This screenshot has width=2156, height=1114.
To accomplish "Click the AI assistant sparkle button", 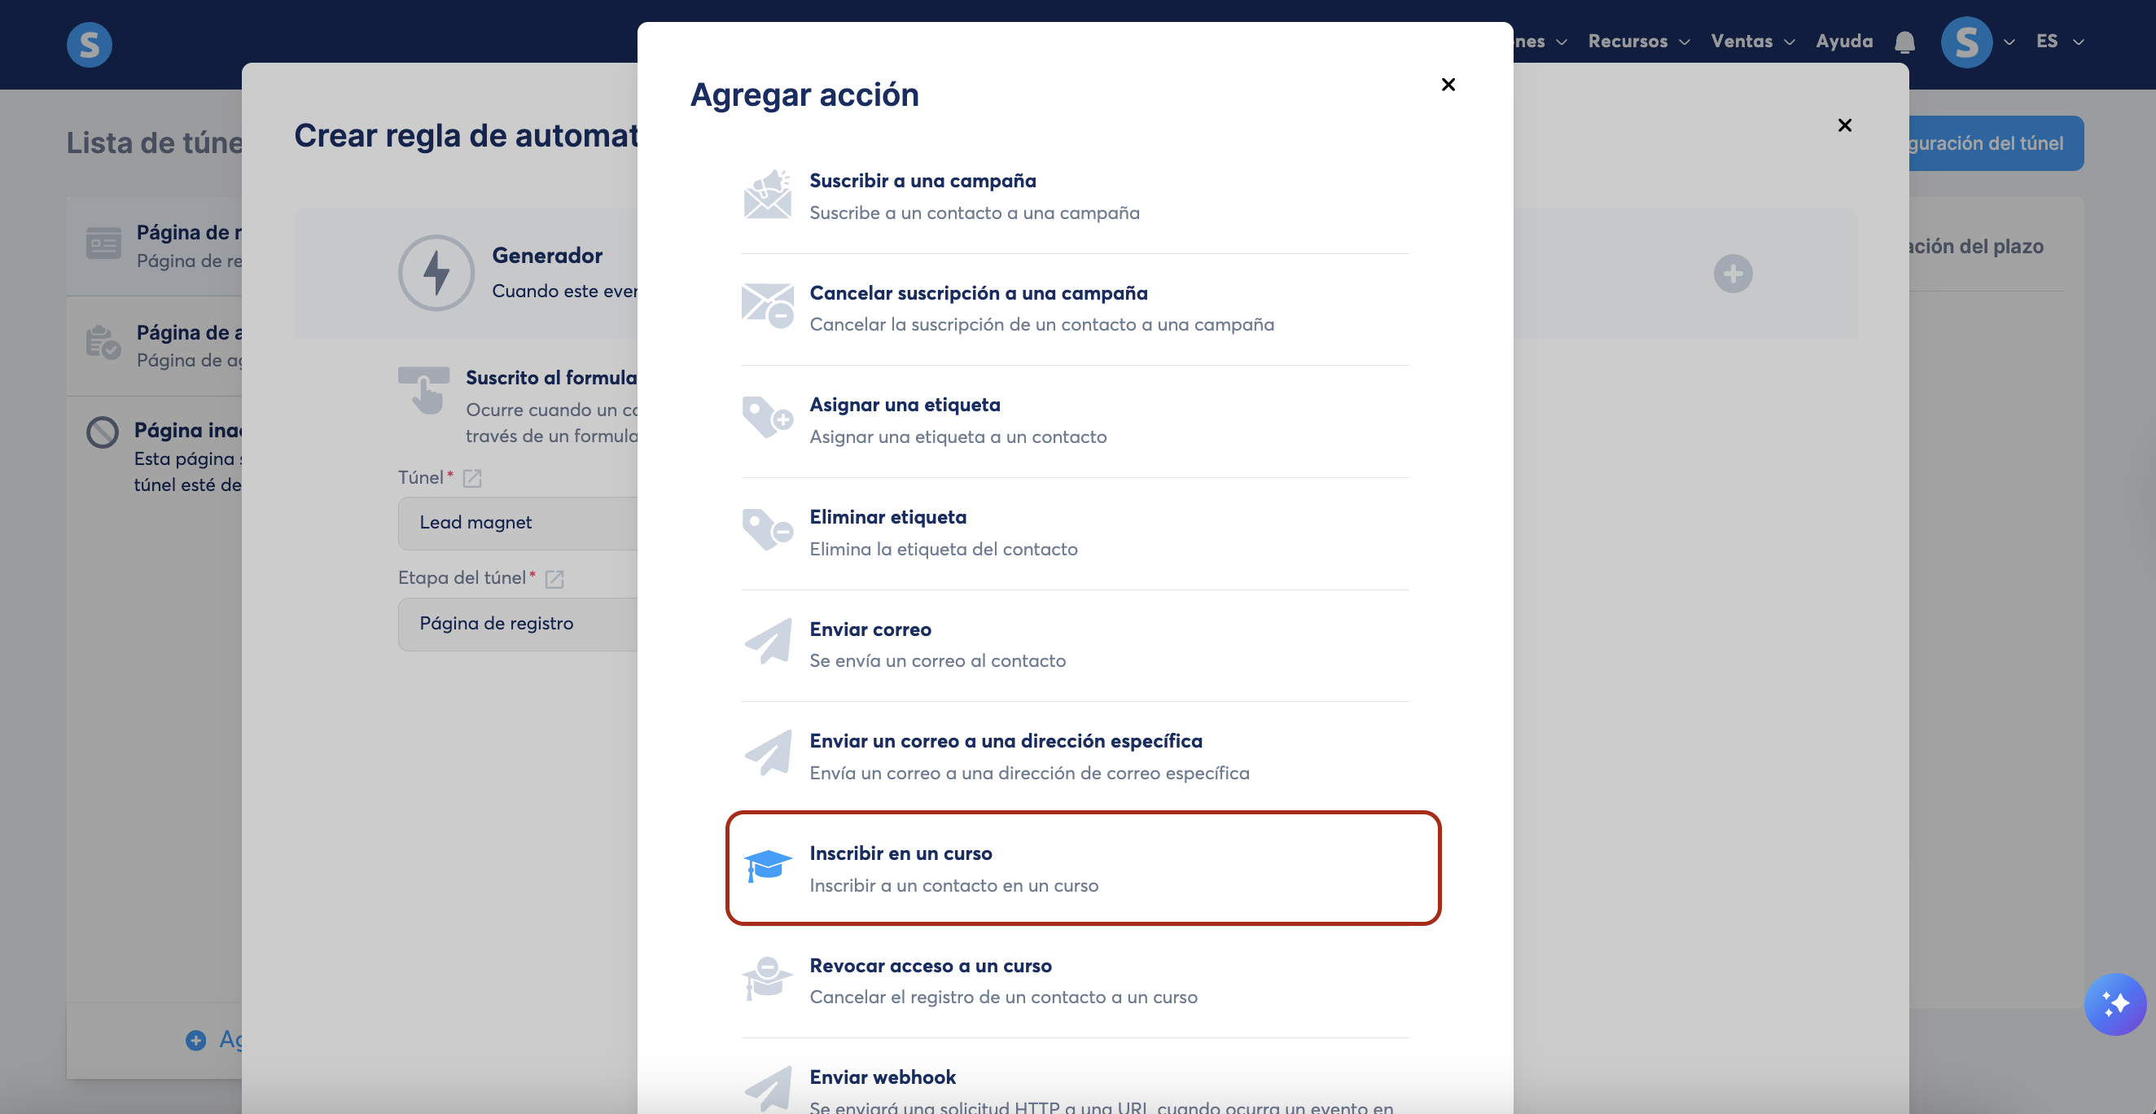I will point(2114,1003).
